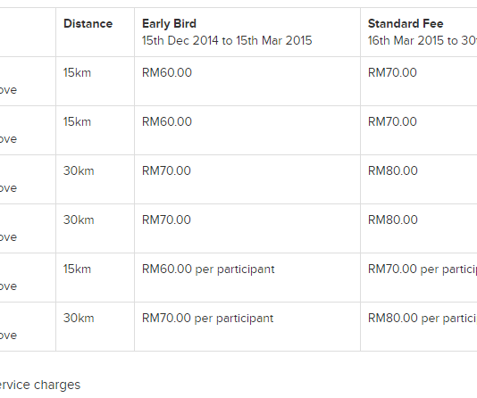Click the Standard Fee column header
The image size is (477, 398).
406,24
